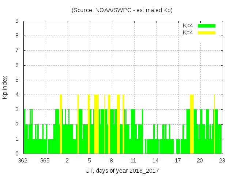The image size is (234, 176).
Task: Click the x-axis tick label 17
Action: pos(178,161)
